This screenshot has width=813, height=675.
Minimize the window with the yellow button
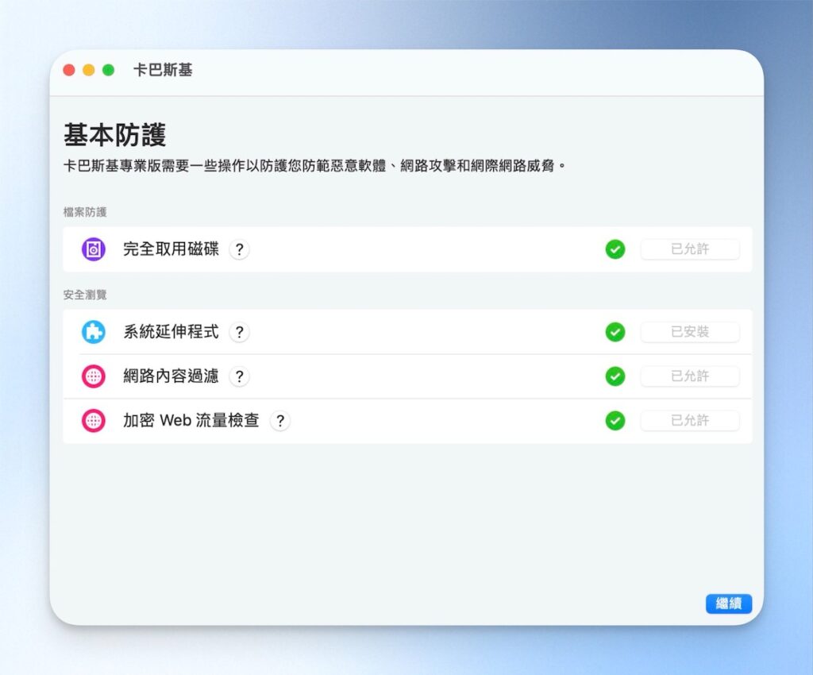pos(89,70)
